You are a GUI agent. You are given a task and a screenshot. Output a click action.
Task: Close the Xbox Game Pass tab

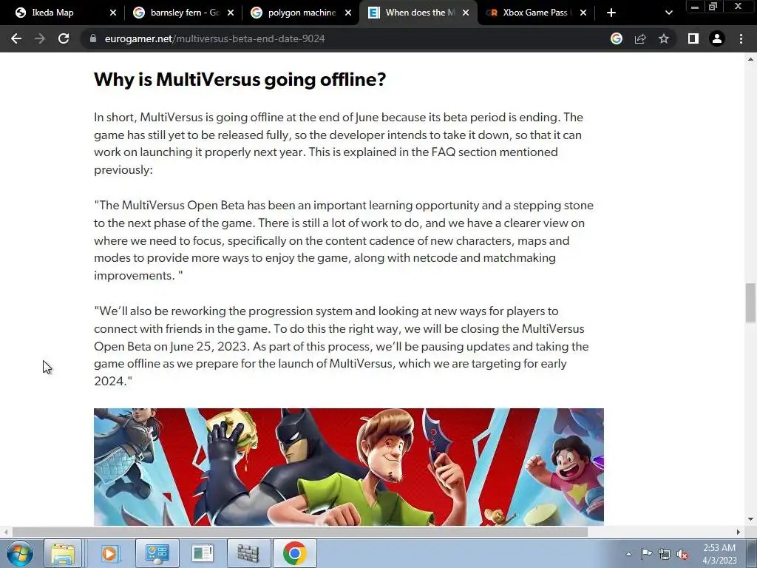(583, 13)
